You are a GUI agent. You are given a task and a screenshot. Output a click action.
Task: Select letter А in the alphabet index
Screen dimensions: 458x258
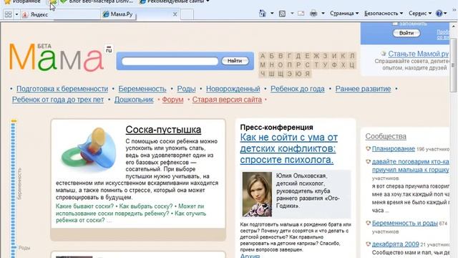pyautogui.click(x=263, y=56)
